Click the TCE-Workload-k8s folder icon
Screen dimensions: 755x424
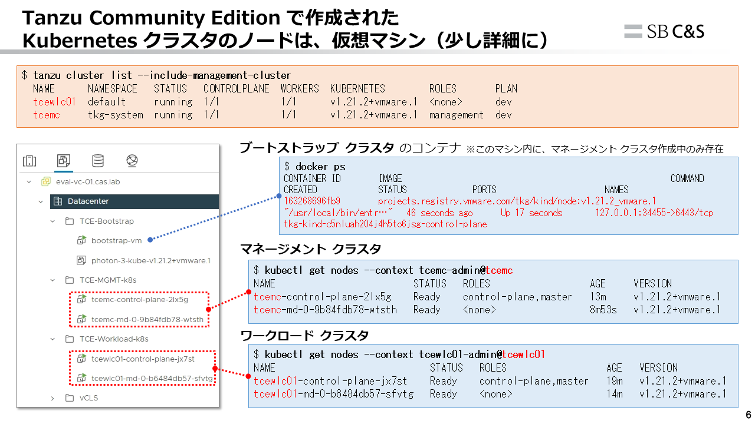69,339
